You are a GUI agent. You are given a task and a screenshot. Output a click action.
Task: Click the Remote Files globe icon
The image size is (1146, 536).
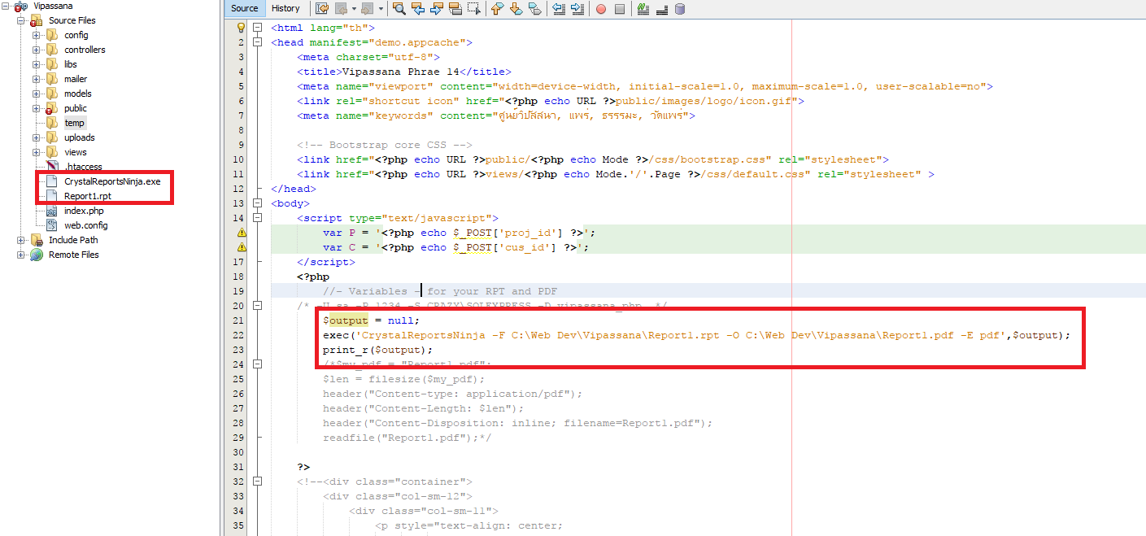(x=37, y=255)
